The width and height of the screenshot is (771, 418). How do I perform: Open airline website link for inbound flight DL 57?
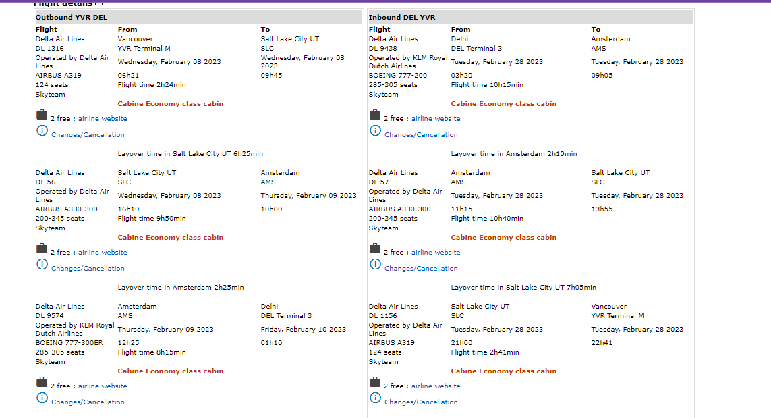[x=436, y=253]
